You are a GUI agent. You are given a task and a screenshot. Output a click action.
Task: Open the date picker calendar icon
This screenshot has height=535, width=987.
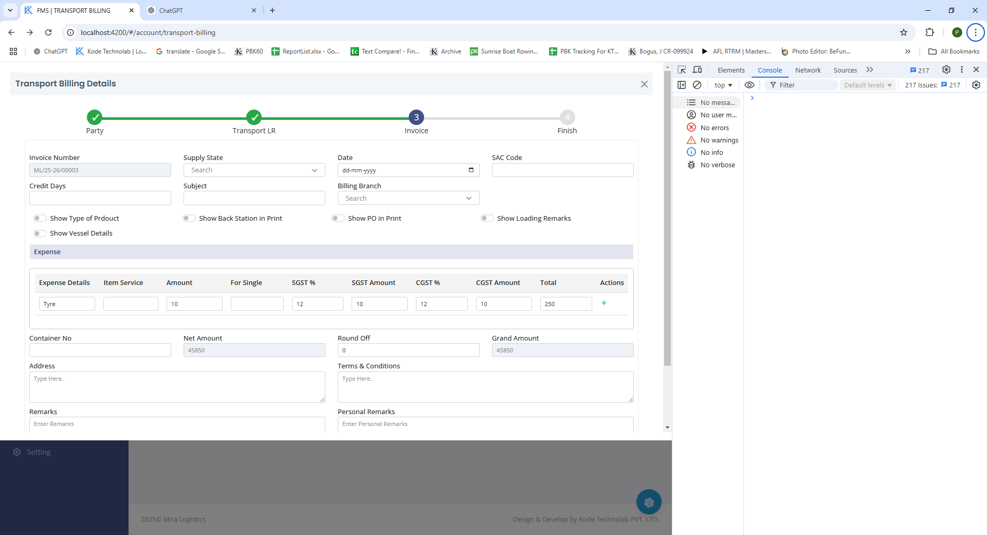(x=471, y=170)
